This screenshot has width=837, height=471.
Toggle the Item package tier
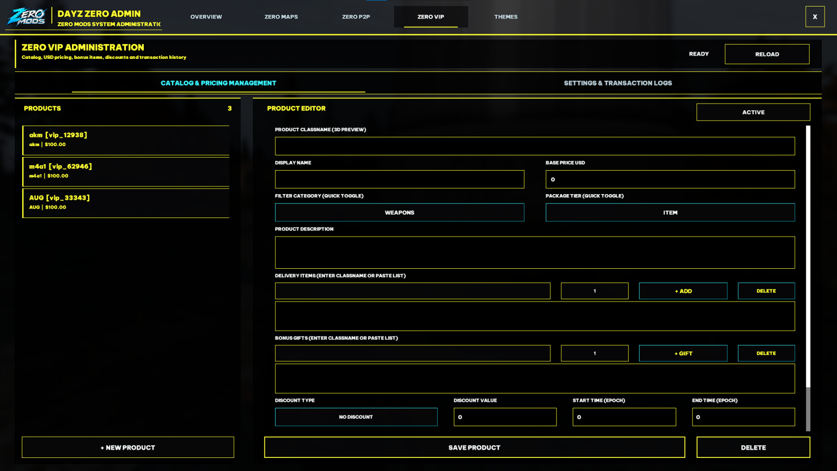(x=670, y=213)
